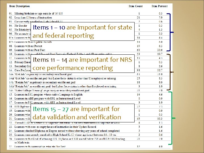The height and width of the screenshot is (153, 204).
Task: Click the 8.3 percent in row 14ai
Action: (x=161, y=78)
